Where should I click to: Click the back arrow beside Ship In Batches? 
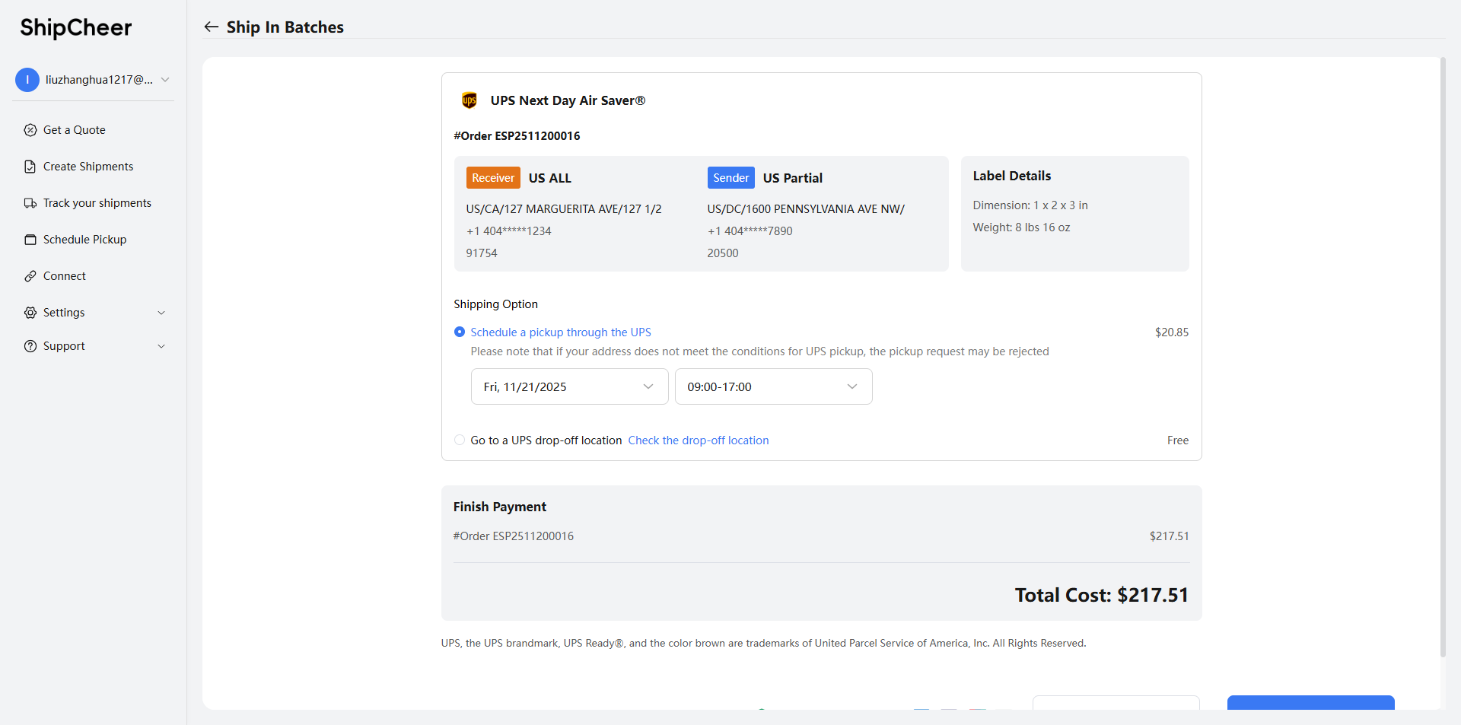(211, 27)
